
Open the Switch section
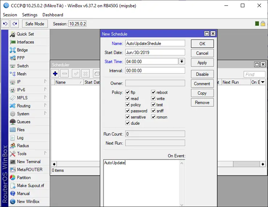point(29,66)
